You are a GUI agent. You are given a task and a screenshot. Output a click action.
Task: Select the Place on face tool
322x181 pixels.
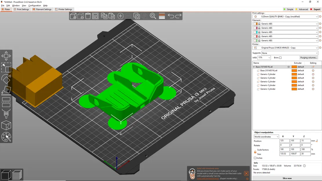(x=6, y=90)
